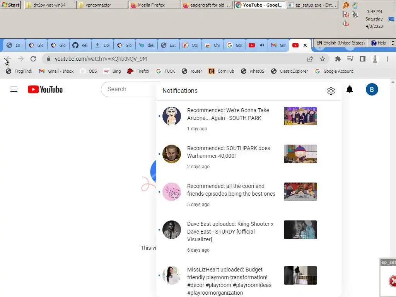Switch to dnSpy-net-win64 taskbar window
This screenshot has width=396, height=297.
(x=50, y=5)
